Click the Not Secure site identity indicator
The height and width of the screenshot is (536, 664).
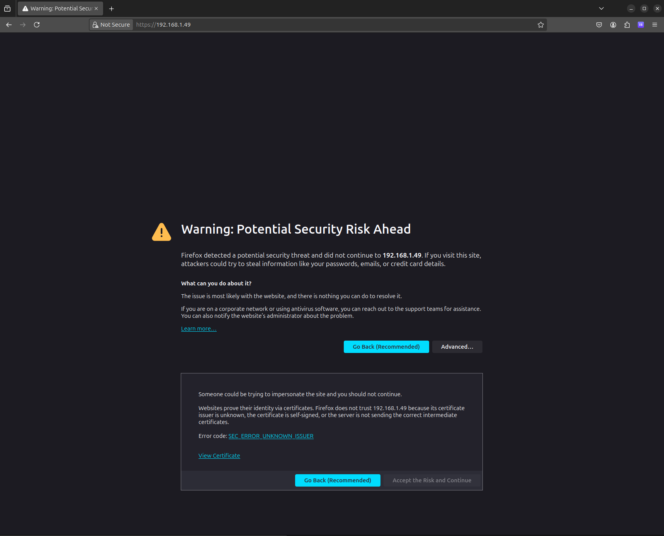click(111, 25)
